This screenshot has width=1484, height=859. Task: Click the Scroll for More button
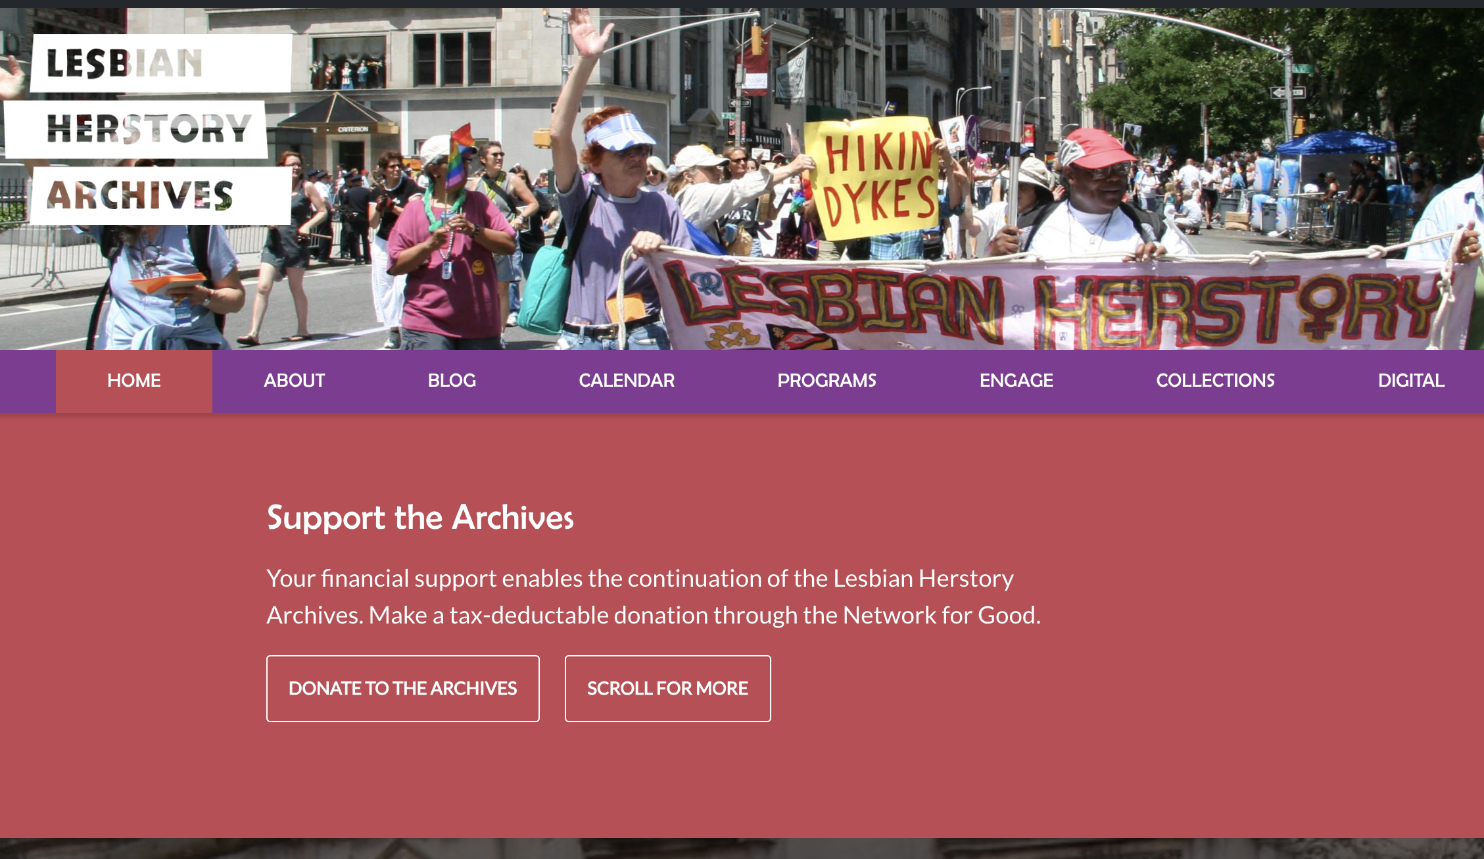click(667, 689)
